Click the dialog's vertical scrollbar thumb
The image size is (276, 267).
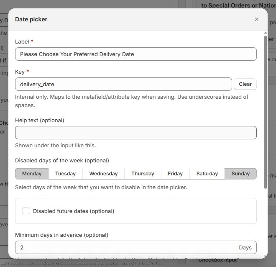266,112
